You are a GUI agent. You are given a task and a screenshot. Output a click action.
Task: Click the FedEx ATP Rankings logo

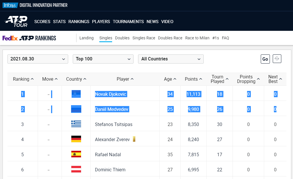tap(29, 38)
